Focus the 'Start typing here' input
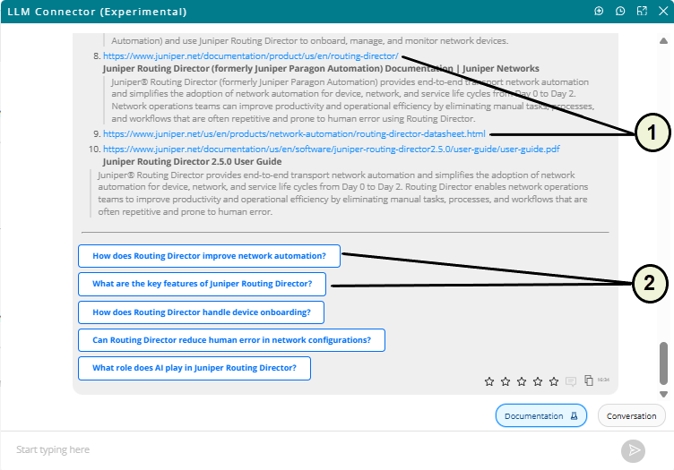Screen dimensions: 674x470 click(309, 449)
